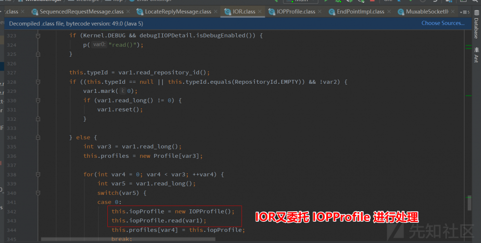Click the "read()" string literal on line 324
Screen dimensions: 481x243
click(x=123, y=45)
